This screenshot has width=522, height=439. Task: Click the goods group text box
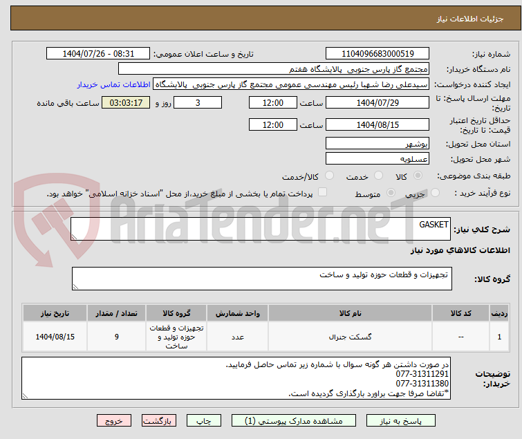[261, 279]
